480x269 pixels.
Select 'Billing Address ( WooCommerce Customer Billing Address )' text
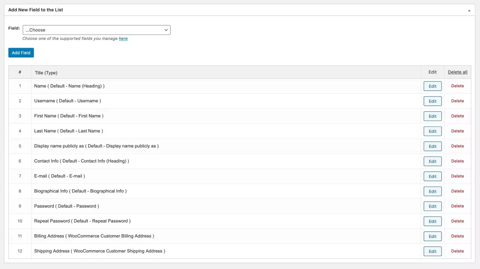pos(94,236)
